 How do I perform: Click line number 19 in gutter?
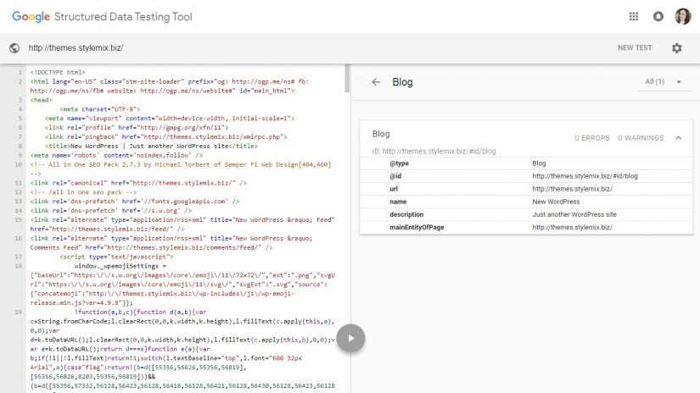click(x=18, y=312)
